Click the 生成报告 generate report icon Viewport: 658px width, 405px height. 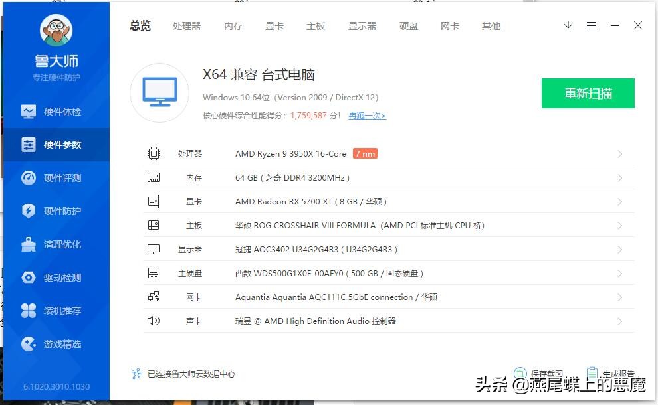pos(592,374)
